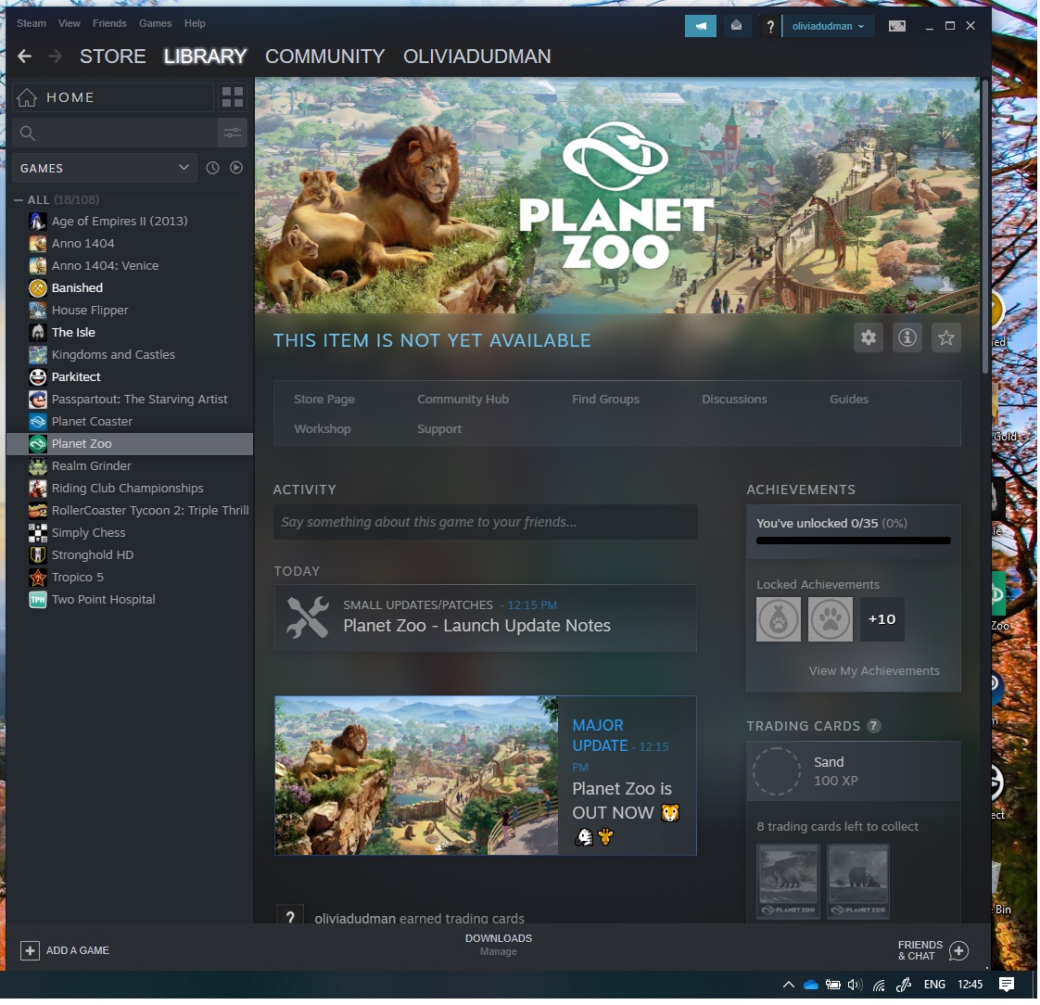Open the View menu
1040x1005 pixels.
[69, 23]
